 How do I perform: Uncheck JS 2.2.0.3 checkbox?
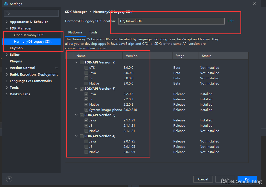click(x=86, y=99)
